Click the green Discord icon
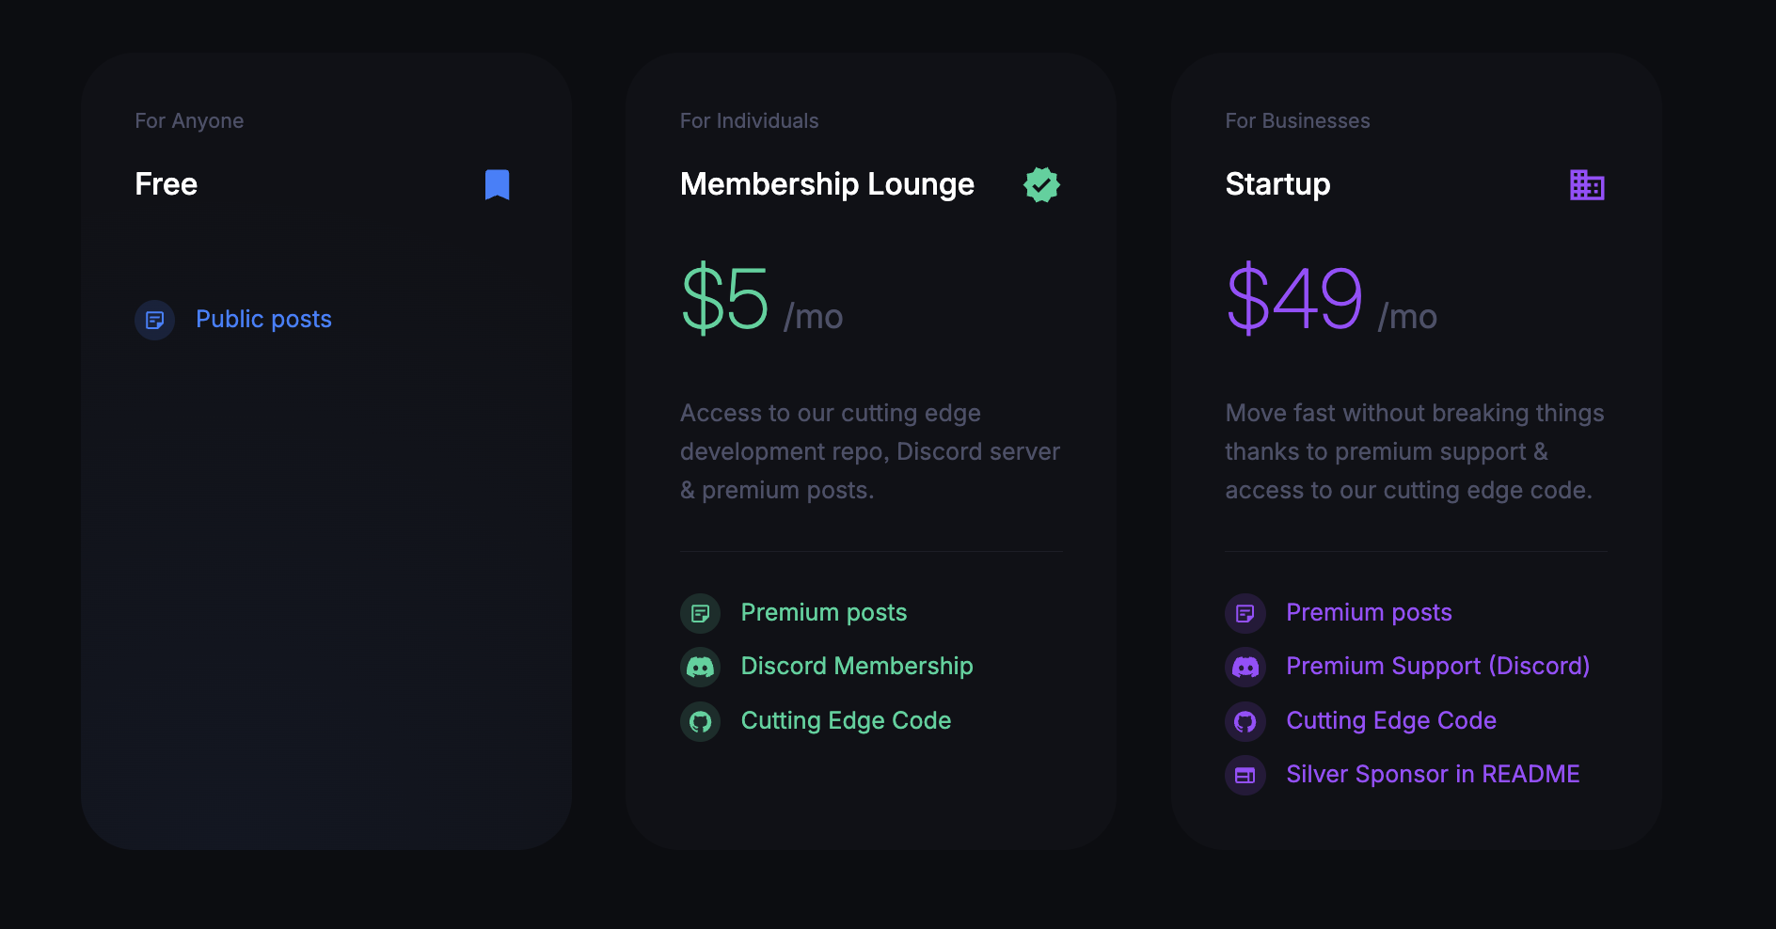 coord(700,667)
